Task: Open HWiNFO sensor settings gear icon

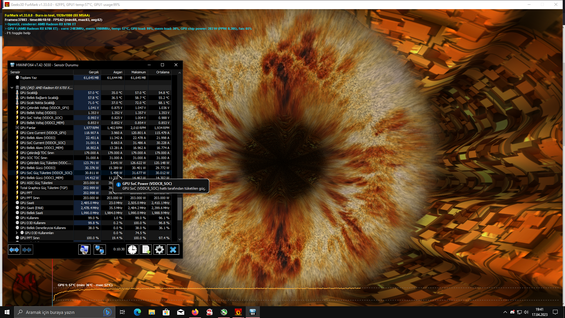Action: click(x=159, y=250)
